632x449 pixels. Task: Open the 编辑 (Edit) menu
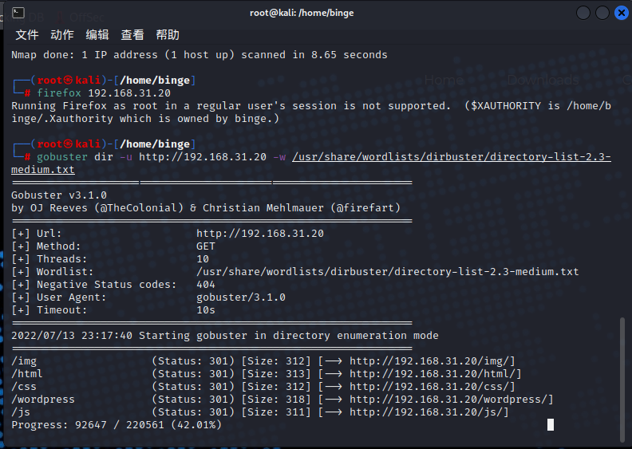(97, 35)
